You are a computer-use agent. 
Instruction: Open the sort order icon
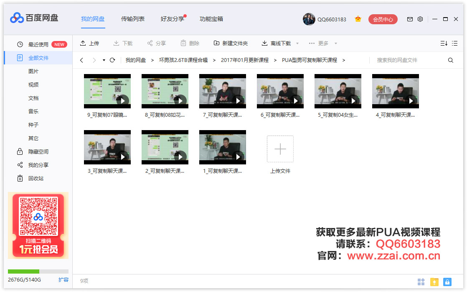pyautogui.click(x=444, y=43)
